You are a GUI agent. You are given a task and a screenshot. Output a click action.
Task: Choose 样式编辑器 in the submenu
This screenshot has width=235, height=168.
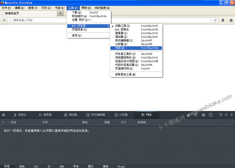pos(136,40)
